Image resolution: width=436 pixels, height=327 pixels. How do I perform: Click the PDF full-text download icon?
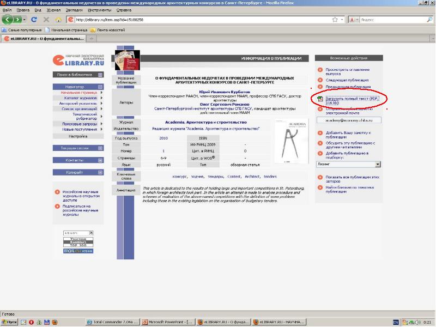point(320,99)
